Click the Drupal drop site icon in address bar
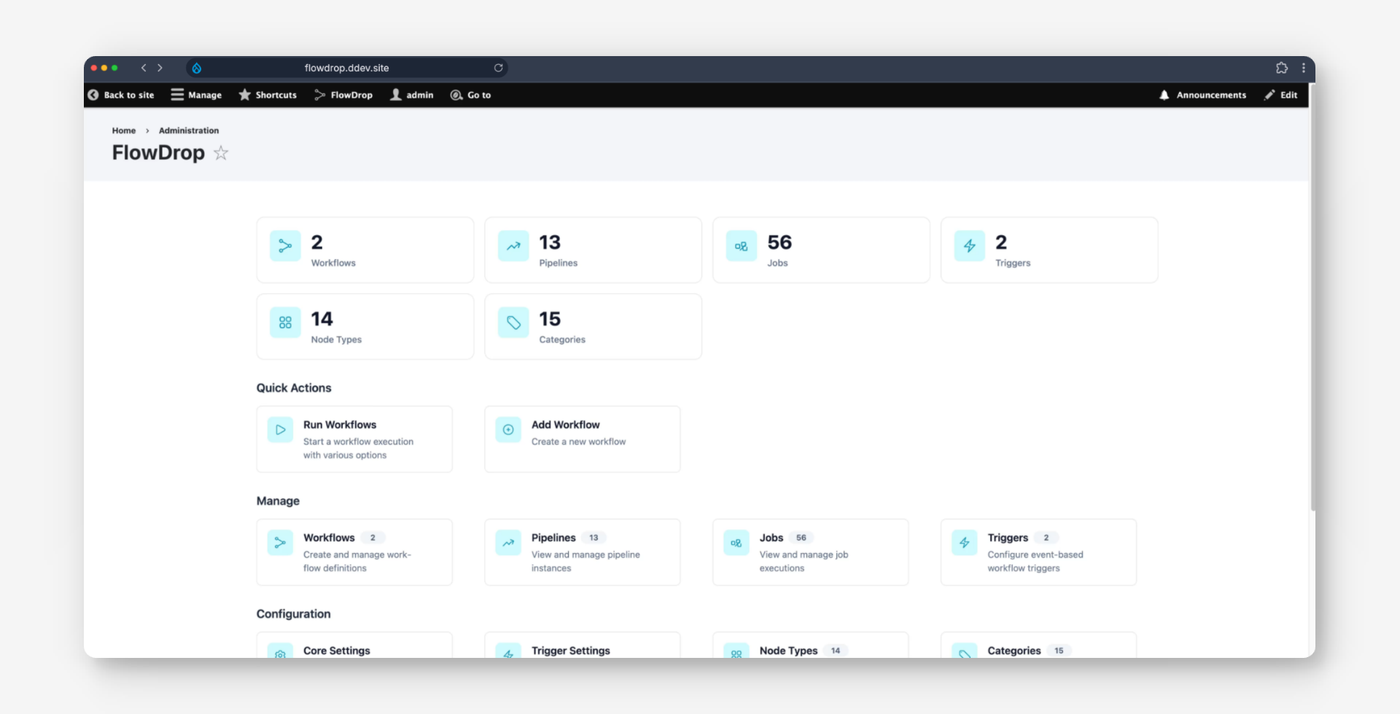The height and width of the screenshot is (714, 1400). pyautogui.click(x=196, y=68)
